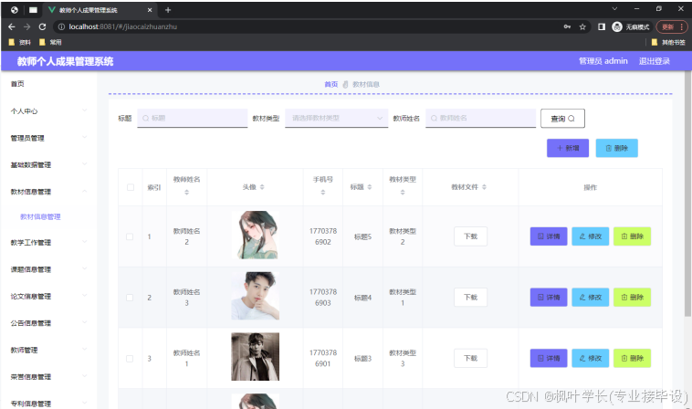692x409 pixels.
Task: Open 教师管理 sidebar menu
Action: [x=48, y=351]
